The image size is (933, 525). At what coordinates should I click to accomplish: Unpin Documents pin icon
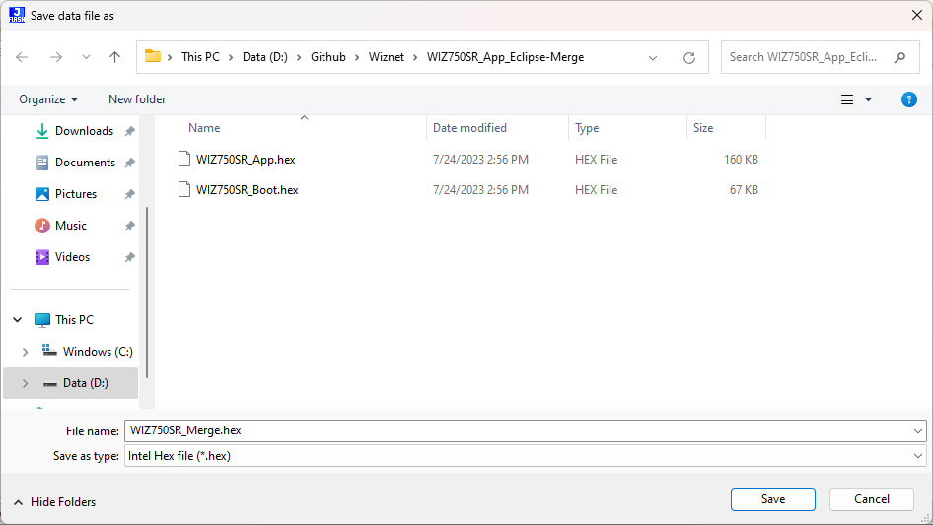click(129, 163)
